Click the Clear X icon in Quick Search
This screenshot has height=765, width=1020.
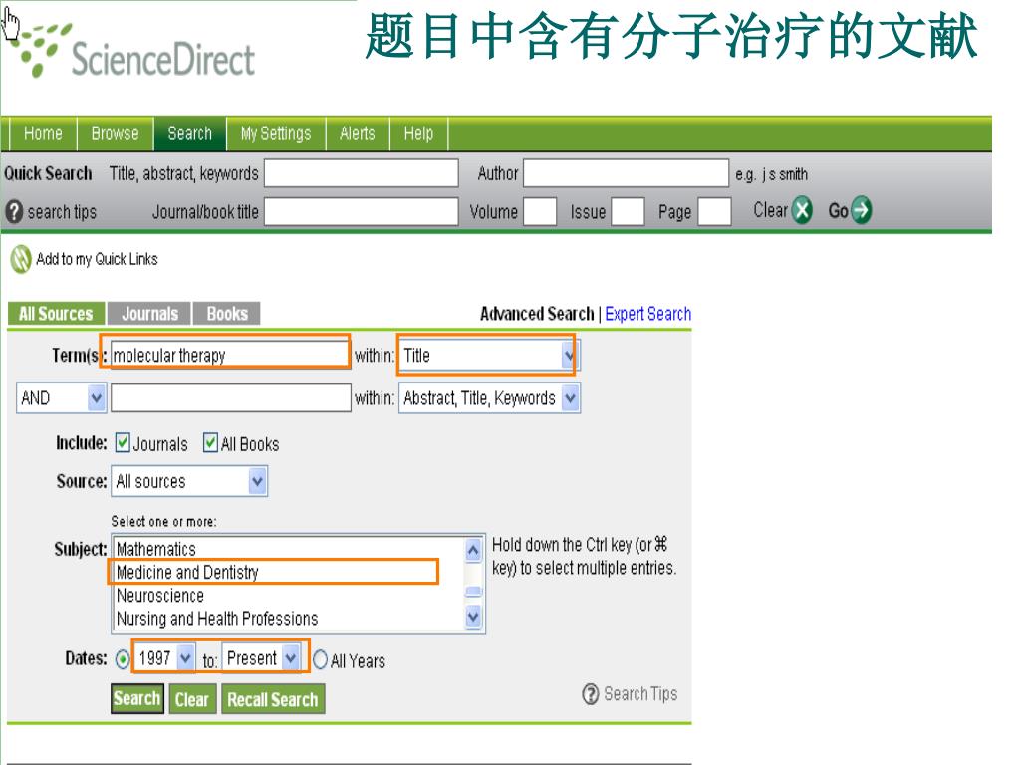pyautogui.click(x=802, y=211)
